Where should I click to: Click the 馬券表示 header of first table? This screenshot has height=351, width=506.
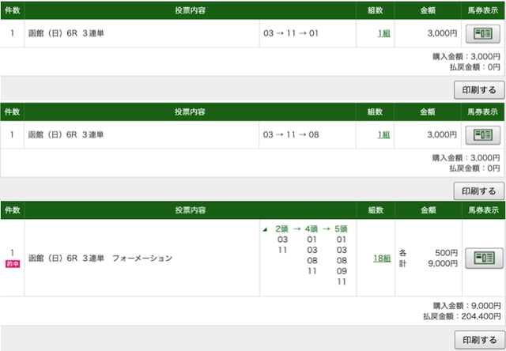click(483, 10)
